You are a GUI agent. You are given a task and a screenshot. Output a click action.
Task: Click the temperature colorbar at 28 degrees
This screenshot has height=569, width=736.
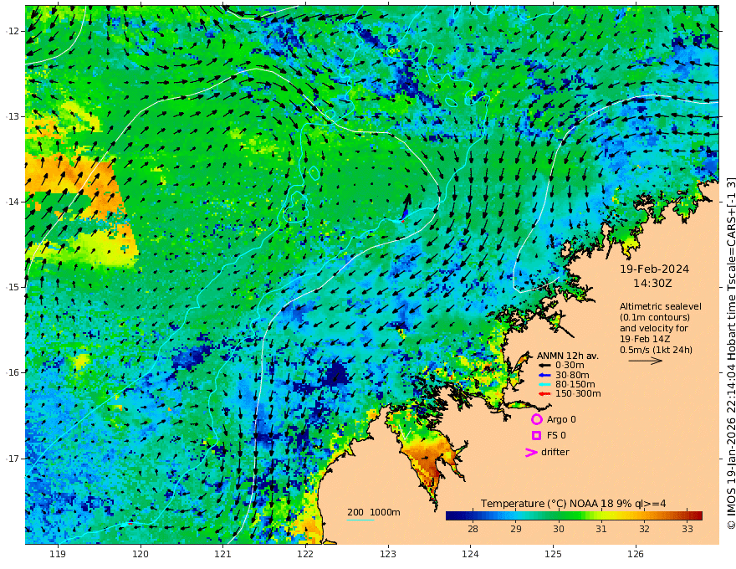point(473,515)
